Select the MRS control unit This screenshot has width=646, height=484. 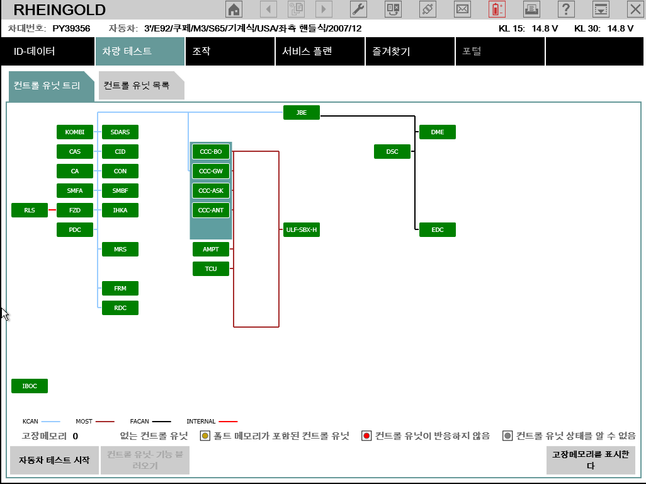click(x=120, y=250)
